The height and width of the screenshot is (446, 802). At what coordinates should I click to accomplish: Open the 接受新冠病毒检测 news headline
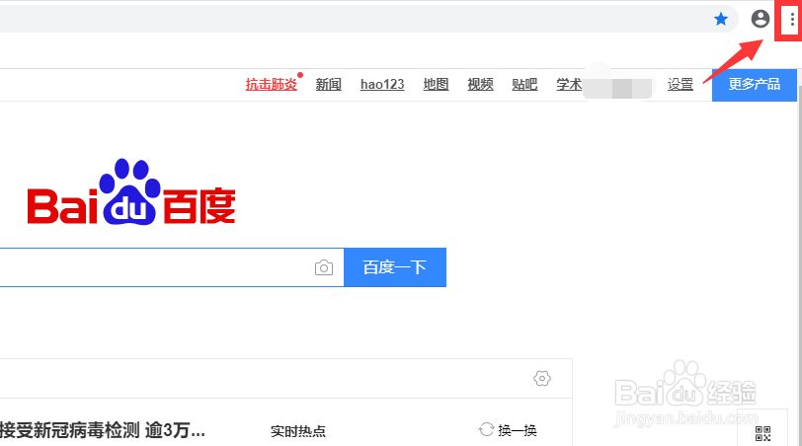point(103,430)
